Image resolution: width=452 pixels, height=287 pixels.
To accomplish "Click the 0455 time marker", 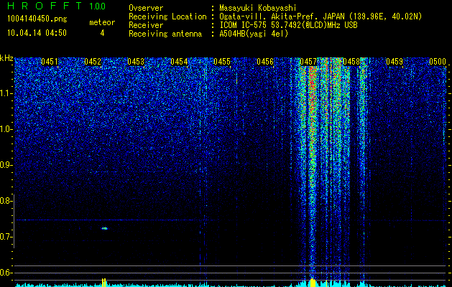I will [222, 62].
